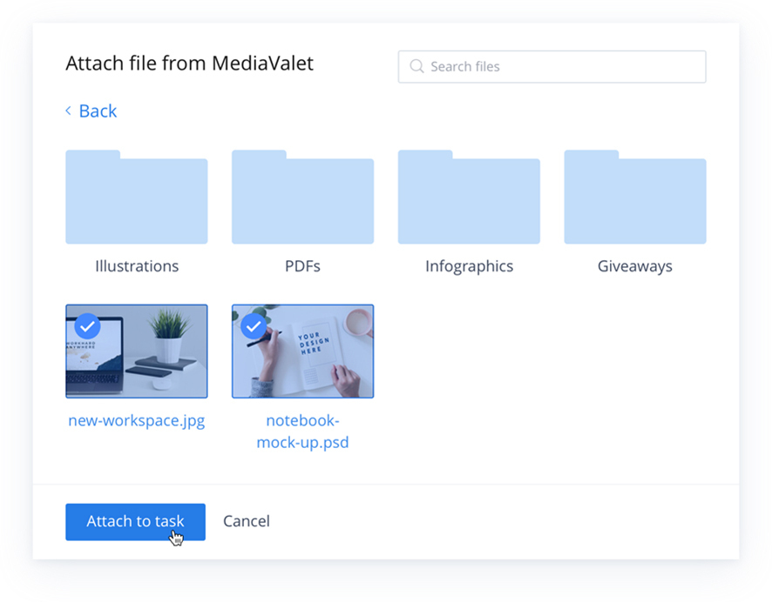Click the back chevron arrow
This screenshot has height=602, width=772.
point(69,110)
